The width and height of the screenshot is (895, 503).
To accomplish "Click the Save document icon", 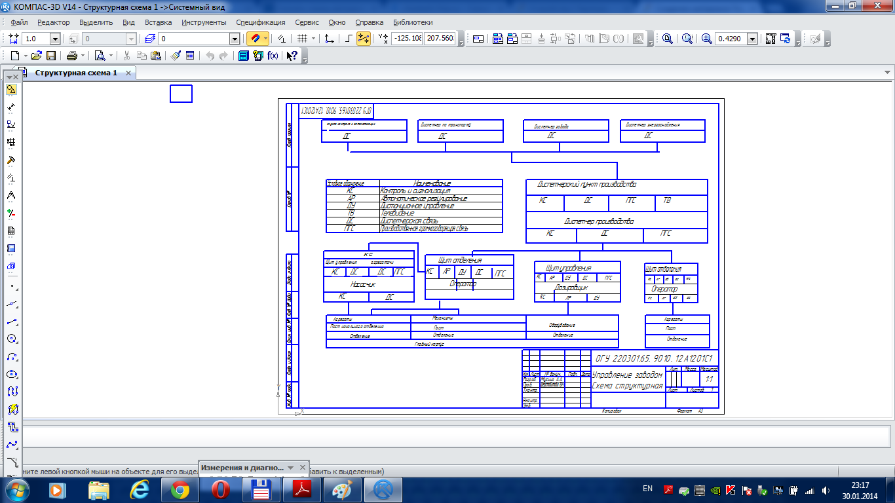I will (x=50, y=56).
